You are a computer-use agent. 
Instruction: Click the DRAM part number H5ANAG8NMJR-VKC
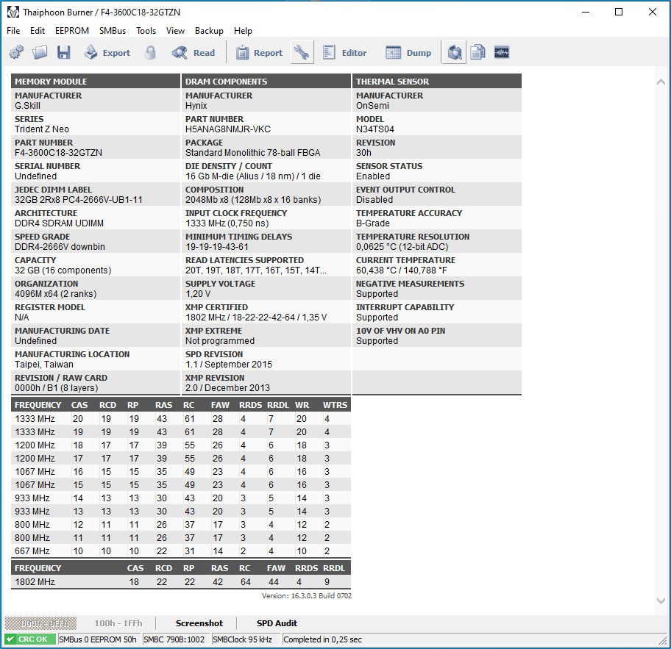(228, 129)
